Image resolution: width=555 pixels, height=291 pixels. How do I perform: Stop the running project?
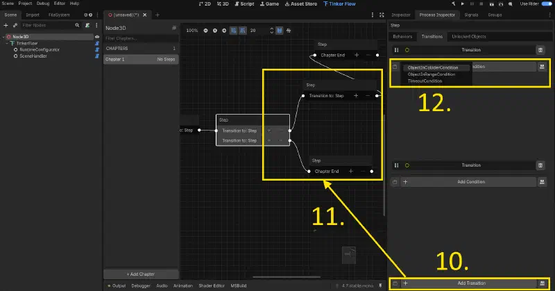(x=481, y=3)
